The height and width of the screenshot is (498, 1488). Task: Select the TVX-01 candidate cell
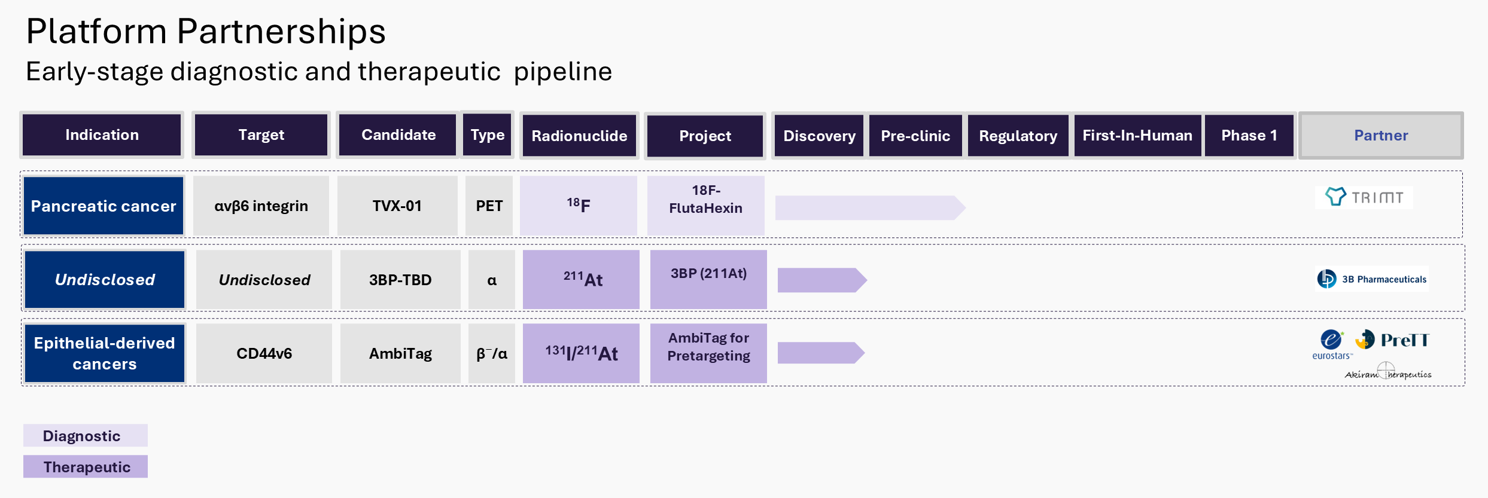[397, 206]
